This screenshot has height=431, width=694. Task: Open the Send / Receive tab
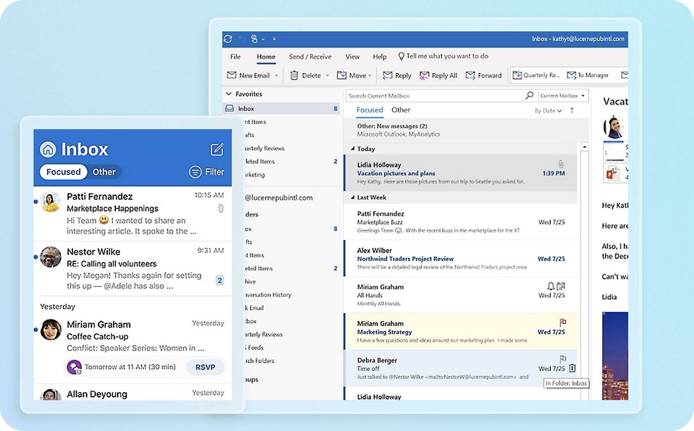tap(310, 57)
